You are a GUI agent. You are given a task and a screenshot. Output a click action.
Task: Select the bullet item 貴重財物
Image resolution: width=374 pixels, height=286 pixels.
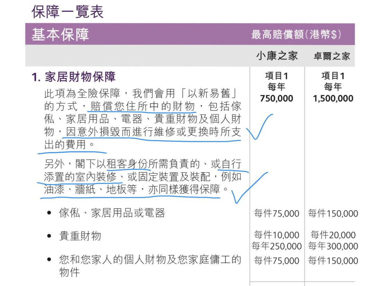tap(80, 236)
